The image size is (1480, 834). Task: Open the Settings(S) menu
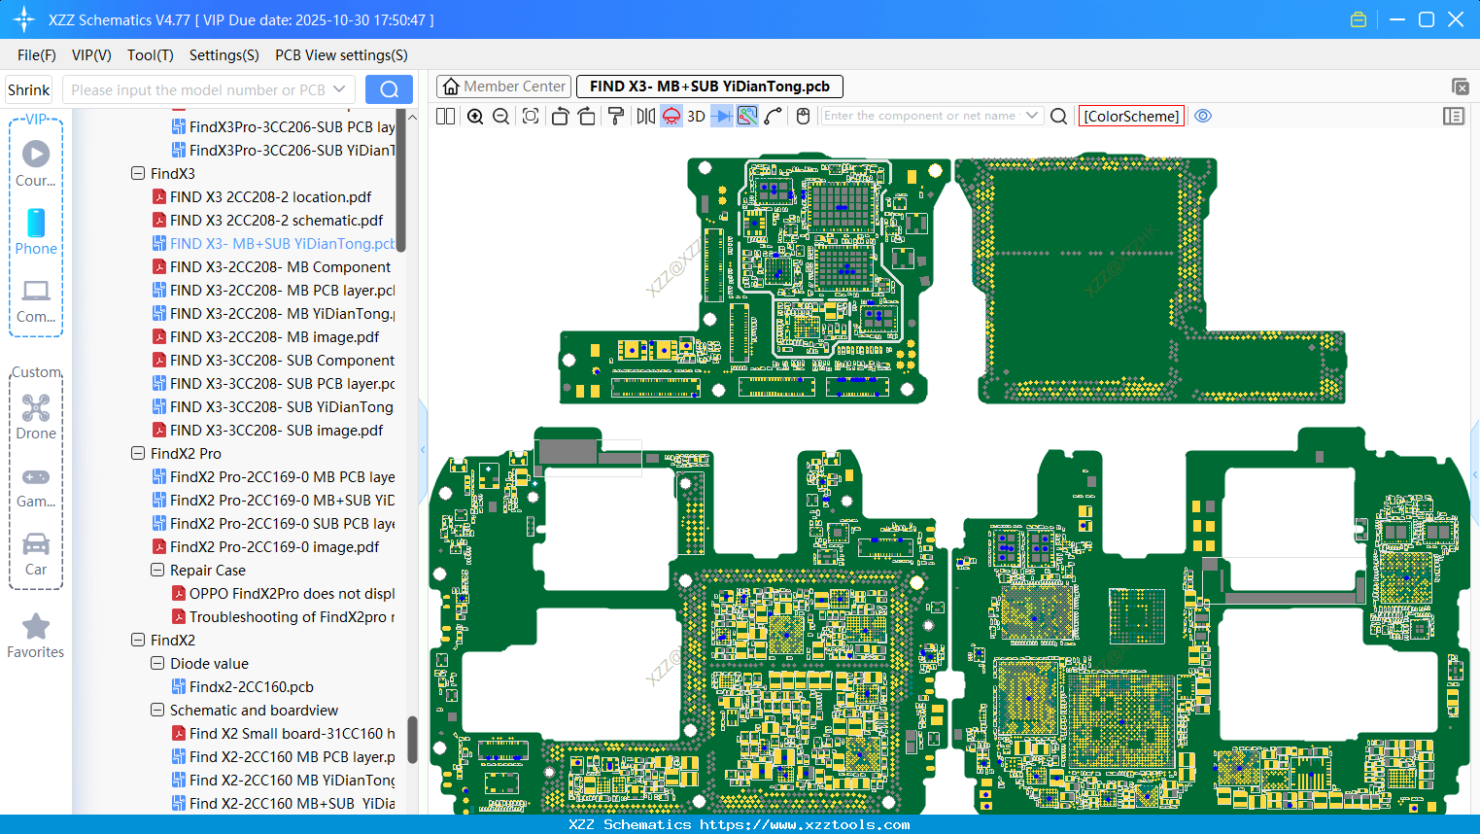(224, 55)
